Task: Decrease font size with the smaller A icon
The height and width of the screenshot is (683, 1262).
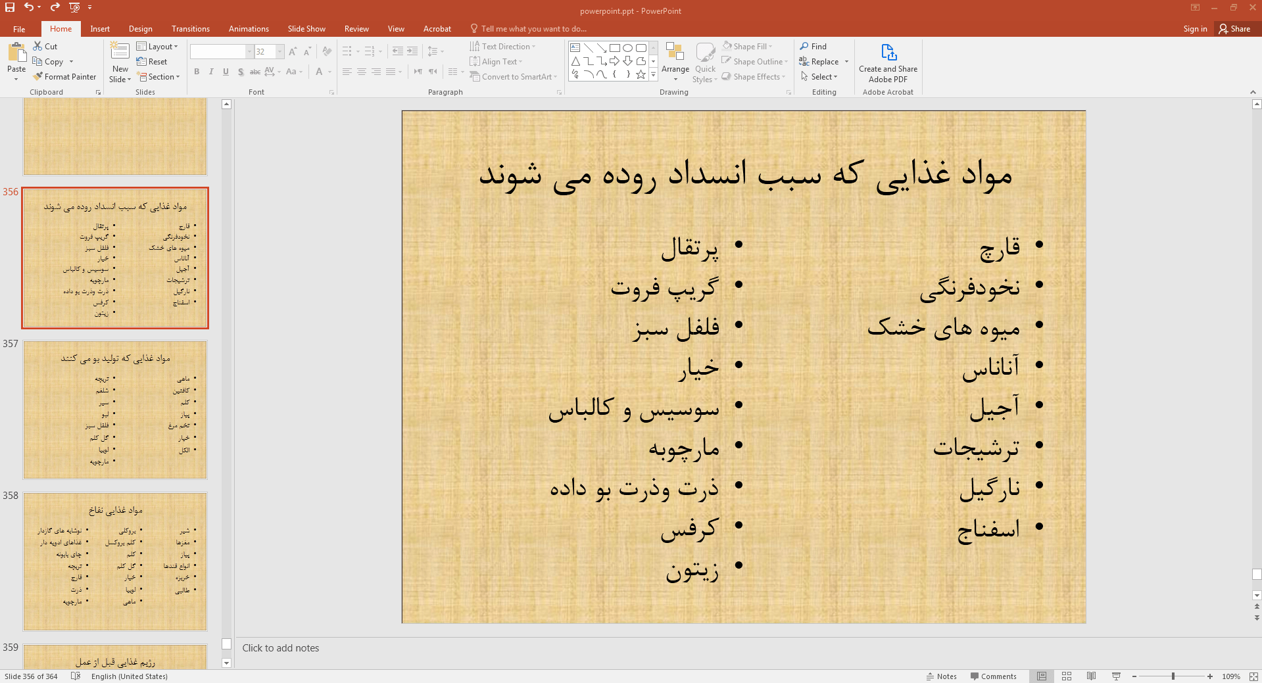Action: click(x=307, y=51)
